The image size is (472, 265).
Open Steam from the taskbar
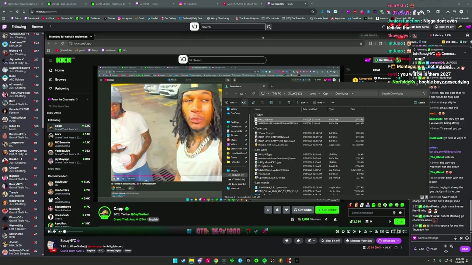tap(183, 261)
